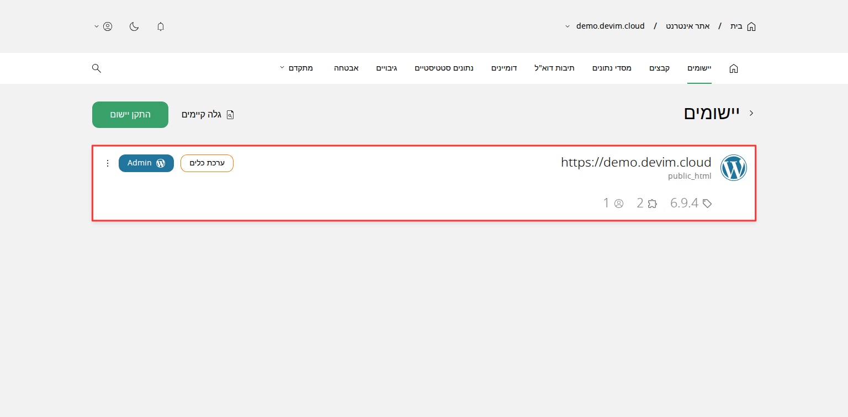
Task: Open the מסדי נתונים tab
Action: (x=612, y=68)
